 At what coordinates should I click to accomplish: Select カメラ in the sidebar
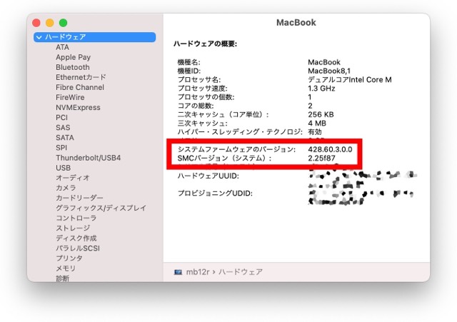tap(66, 188)
